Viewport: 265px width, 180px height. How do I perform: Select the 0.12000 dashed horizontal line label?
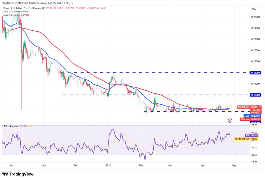255,95
